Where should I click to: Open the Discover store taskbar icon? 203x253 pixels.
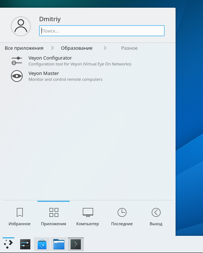(42, 244)
